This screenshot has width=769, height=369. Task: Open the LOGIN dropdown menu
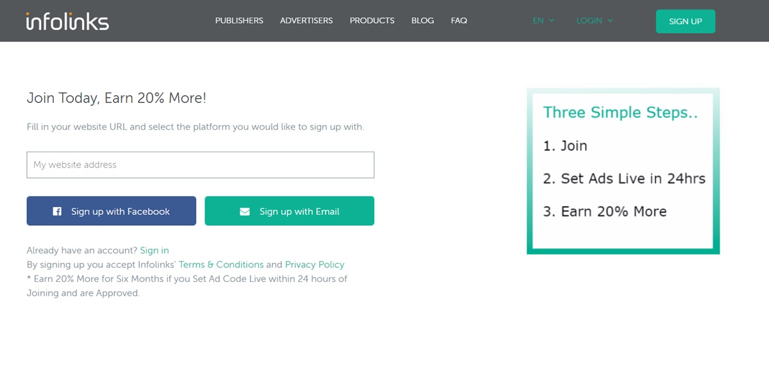[594, 20]
